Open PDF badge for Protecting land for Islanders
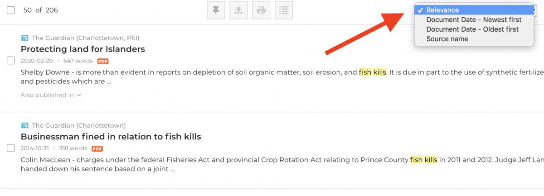 click(x=103, y=61)
